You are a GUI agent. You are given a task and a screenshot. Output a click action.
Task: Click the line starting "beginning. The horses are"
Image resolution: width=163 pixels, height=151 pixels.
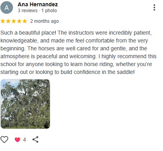74,48
